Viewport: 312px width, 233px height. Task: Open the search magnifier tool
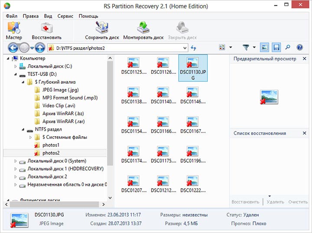(x=288, y=47)
